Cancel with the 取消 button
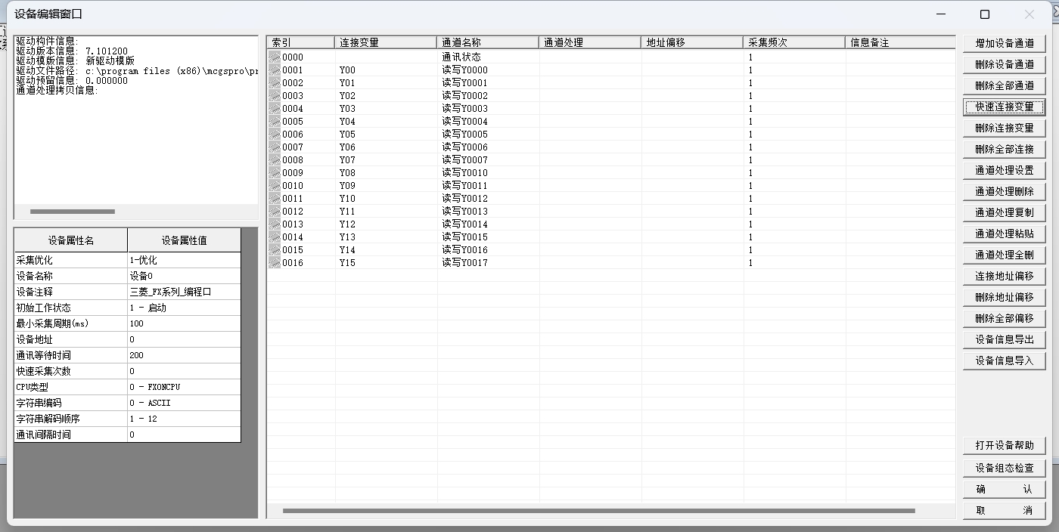This screenshot has height=532, width=1059. coord(1004,510)
